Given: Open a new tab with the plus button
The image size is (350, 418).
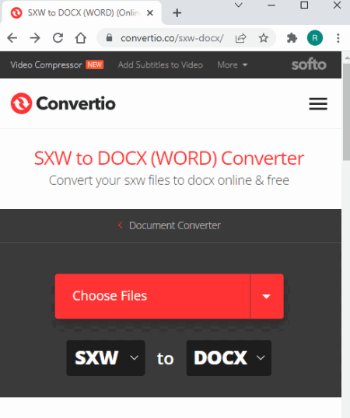Looking at the screenshot, I should coord(177,12).
